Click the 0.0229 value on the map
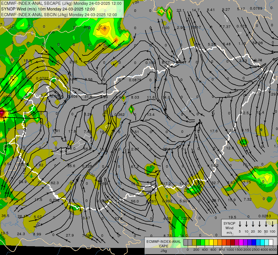 click(x=183, y=218)
